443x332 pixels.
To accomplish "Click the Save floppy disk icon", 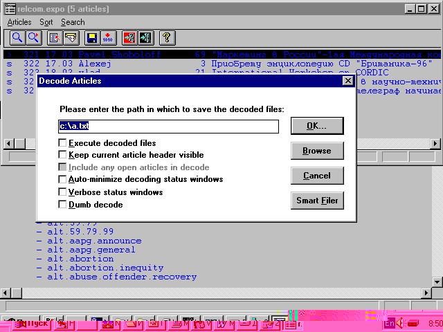I will pyautogui.click(x=92, y=38).
